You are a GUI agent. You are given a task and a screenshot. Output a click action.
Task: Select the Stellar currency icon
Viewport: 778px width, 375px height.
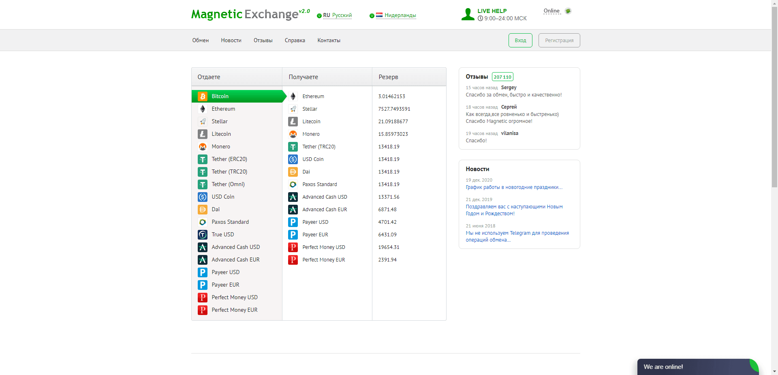tap(203, 121)
